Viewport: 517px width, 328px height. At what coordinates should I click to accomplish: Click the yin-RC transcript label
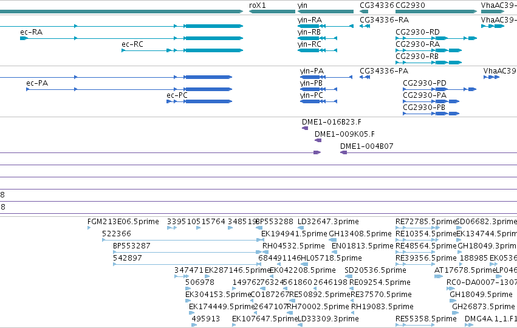pyautogui.click(x=309, y=44)
